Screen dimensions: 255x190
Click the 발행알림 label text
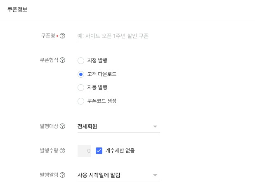tap(46, 175)
